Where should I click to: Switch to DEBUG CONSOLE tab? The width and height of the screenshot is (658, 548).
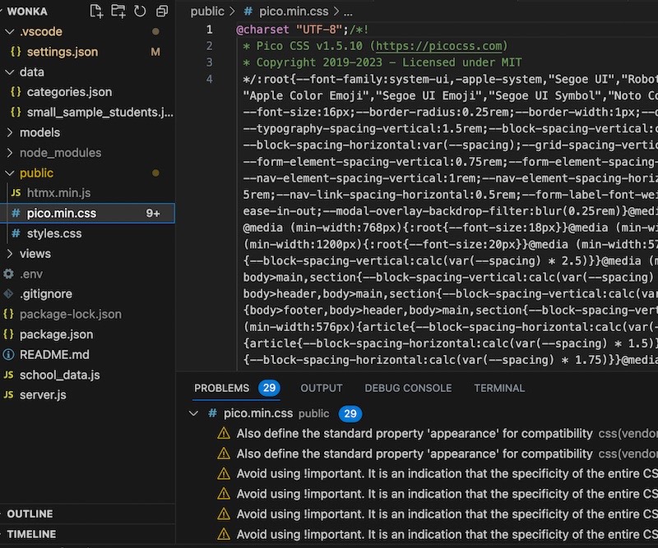coord(408,389)
